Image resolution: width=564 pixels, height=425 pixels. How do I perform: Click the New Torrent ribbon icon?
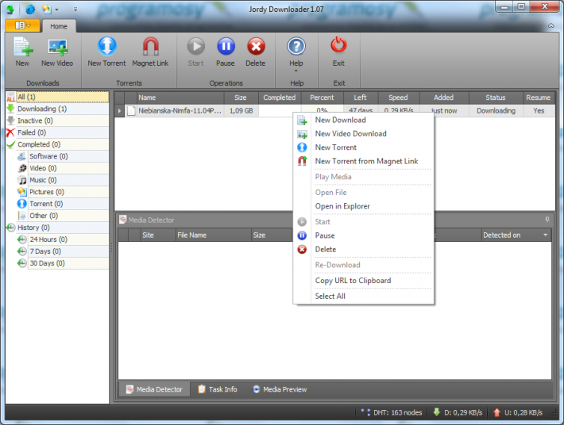point(106,46)
